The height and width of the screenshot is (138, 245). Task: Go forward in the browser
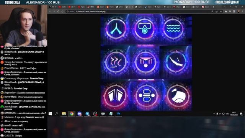54,11
